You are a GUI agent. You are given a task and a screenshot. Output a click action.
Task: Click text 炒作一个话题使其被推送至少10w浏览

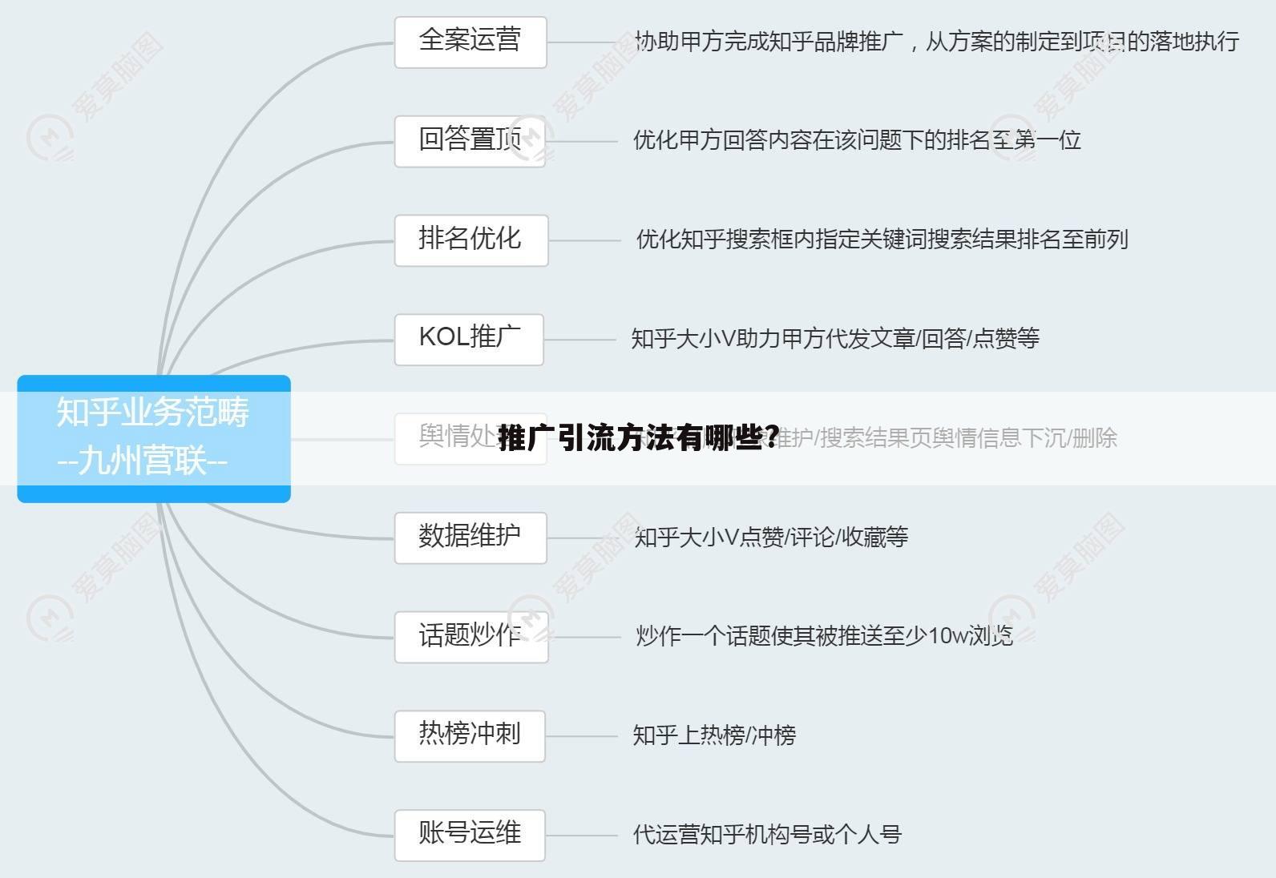pos(825,635)
